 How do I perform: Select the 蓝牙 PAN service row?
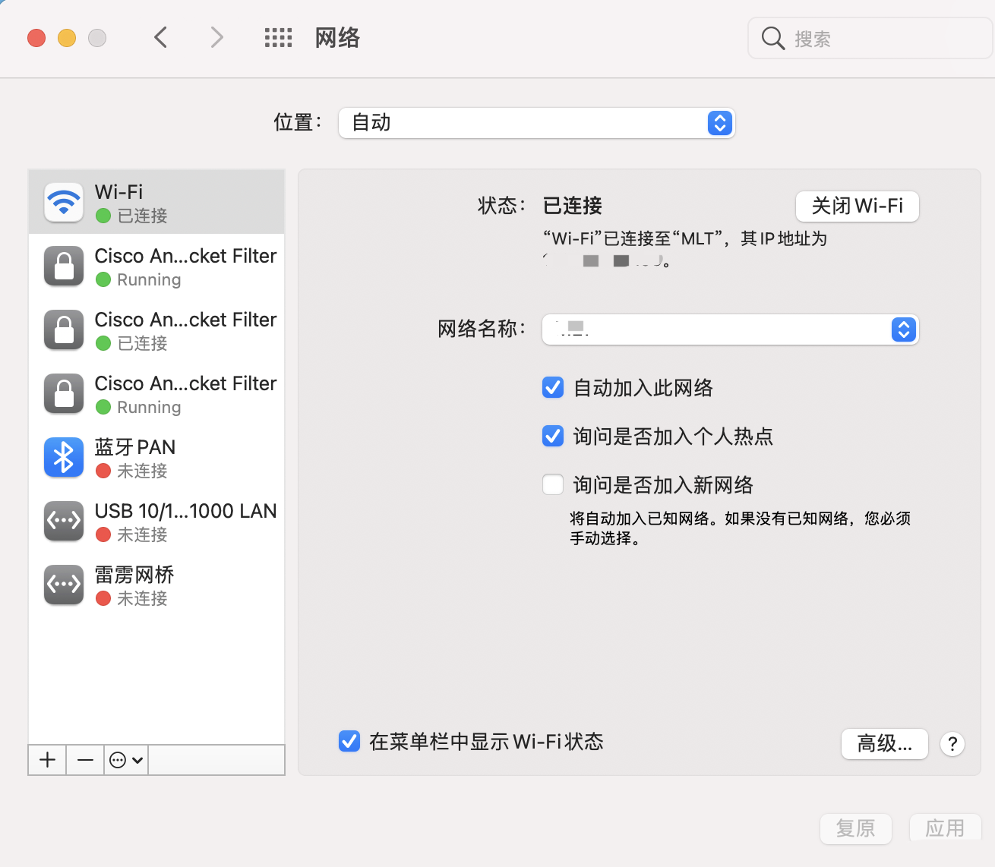click(x=156, y=457)
